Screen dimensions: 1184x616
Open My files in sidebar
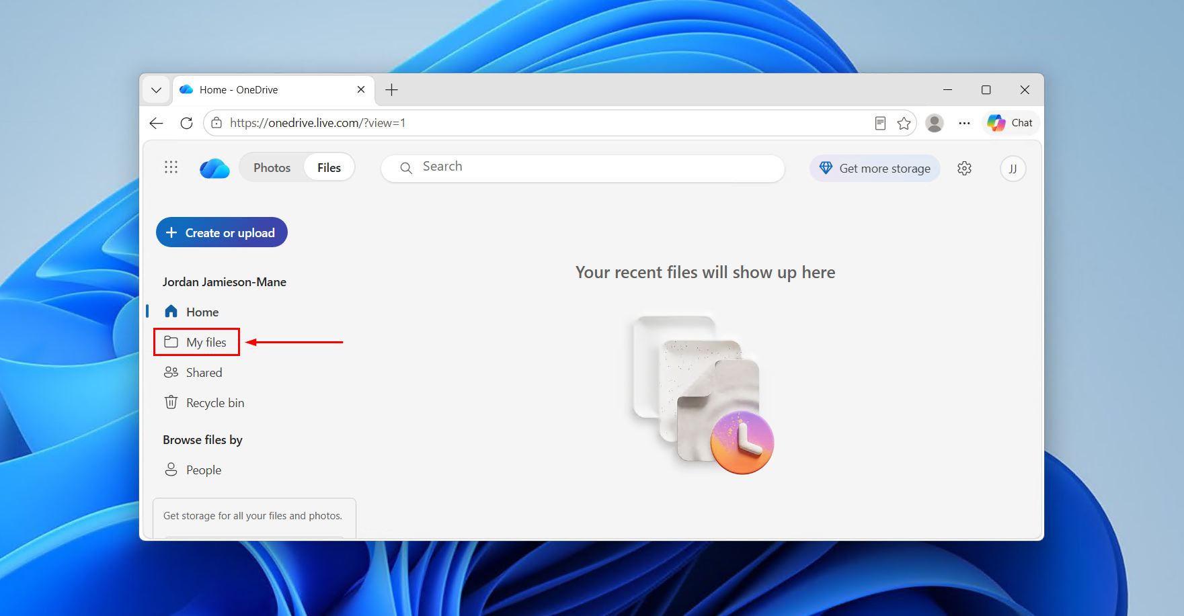196,342
